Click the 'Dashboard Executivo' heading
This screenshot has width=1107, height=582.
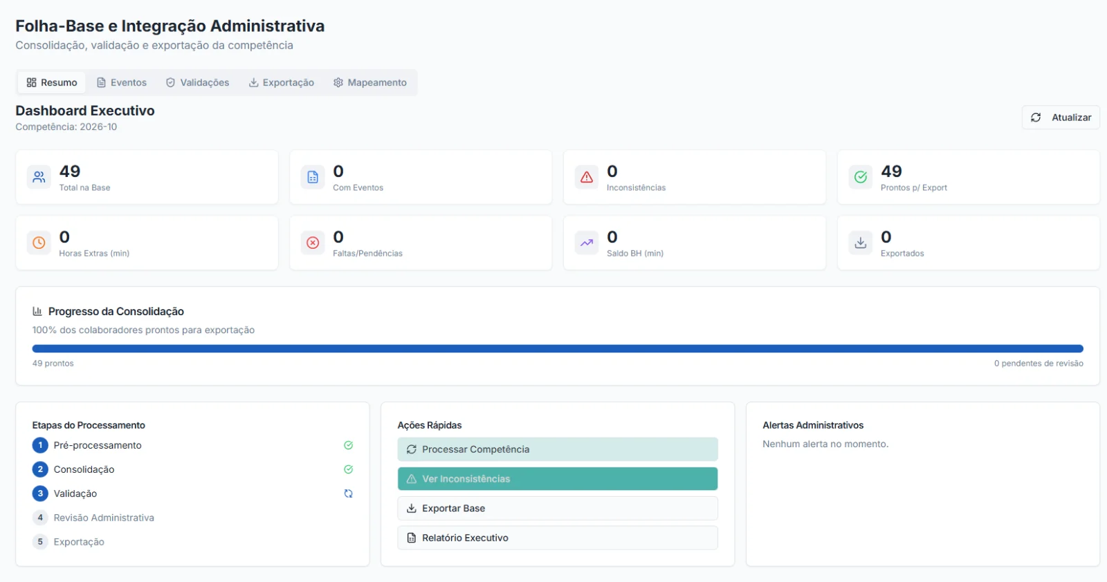(85, 111)
